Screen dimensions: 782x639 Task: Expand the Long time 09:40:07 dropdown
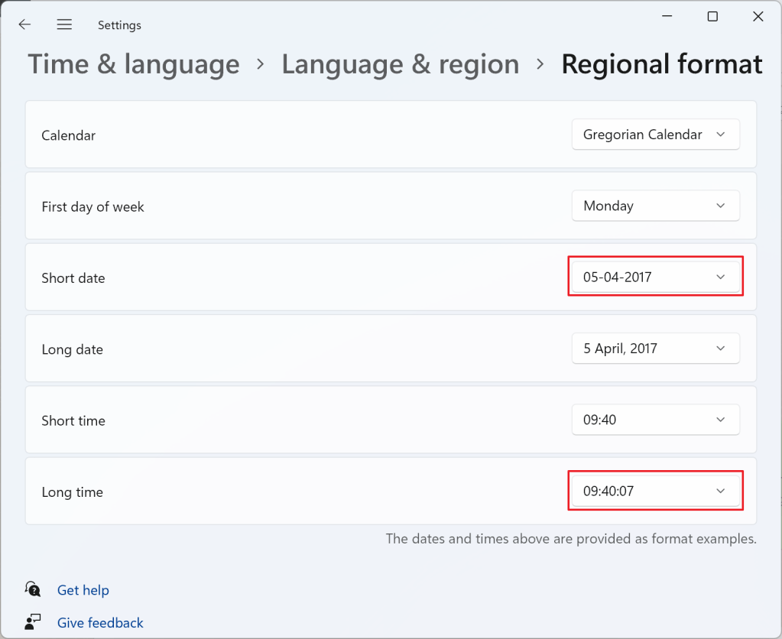(655, 491)
